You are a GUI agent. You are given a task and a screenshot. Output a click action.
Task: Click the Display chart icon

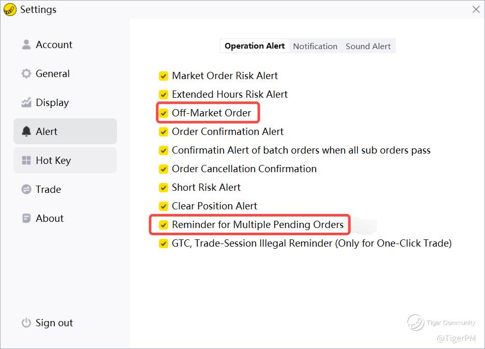(x=26, y=102)
